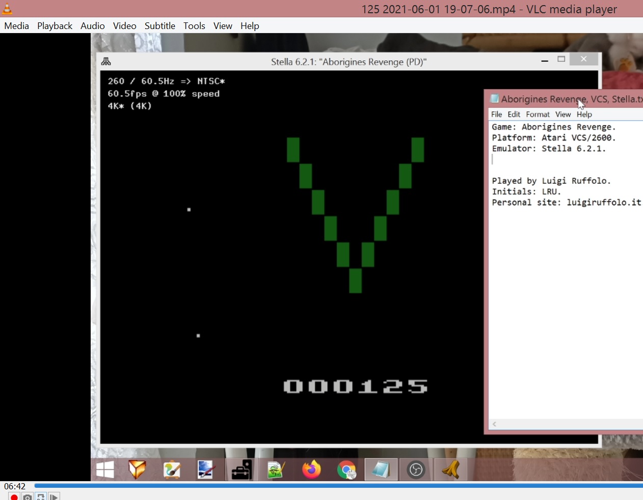Expand the Subtitle menu
This screenshot has height=500, width=643.
click(x=159, y=26)
